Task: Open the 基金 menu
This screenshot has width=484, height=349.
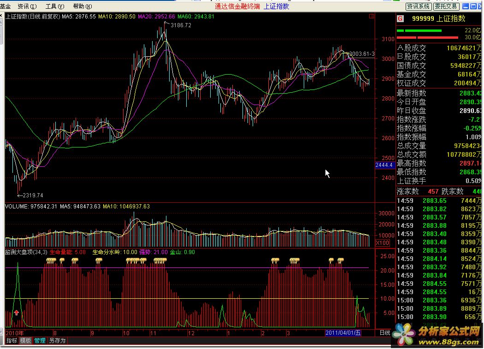Action: 5,6
